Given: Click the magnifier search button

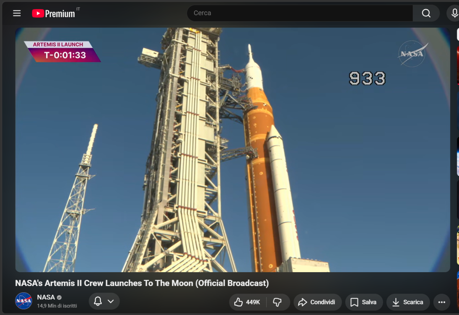Looking at the screenshot, I should point(426,13).
